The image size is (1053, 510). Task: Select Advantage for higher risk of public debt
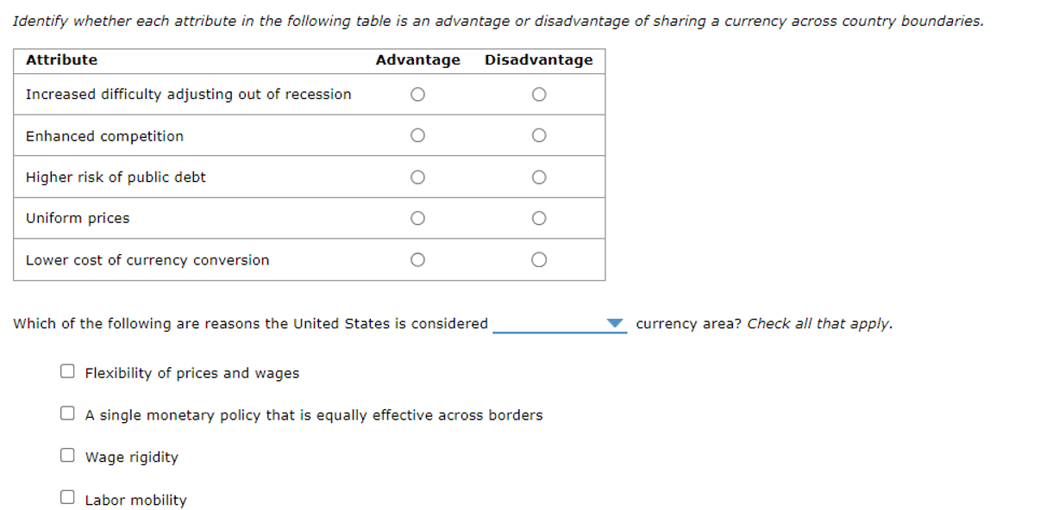point(417,177)
